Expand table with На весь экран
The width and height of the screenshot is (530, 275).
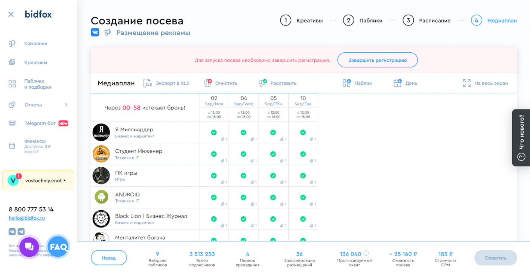pyautogui.click(x=485, y=83)
